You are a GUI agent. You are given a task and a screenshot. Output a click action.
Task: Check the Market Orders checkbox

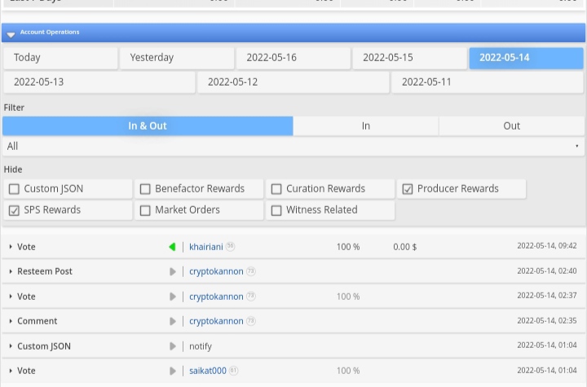(145, 210)
